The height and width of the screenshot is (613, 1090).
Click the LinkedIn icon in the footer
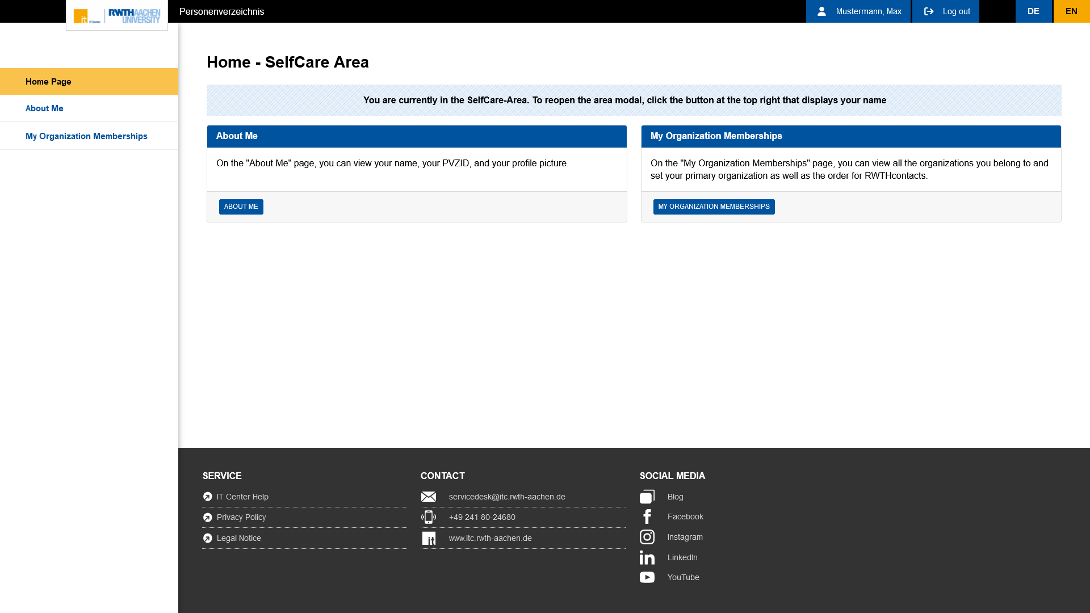coord(647,557)
